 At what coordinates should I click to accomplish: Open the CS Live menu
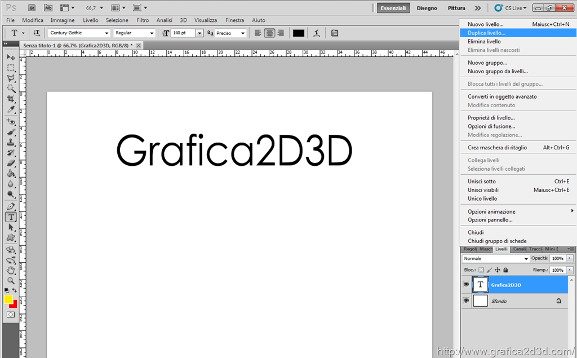coord(511,8)
